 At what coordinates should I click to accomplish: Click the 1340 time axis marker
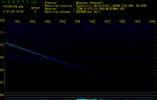(x=152, y=21)
